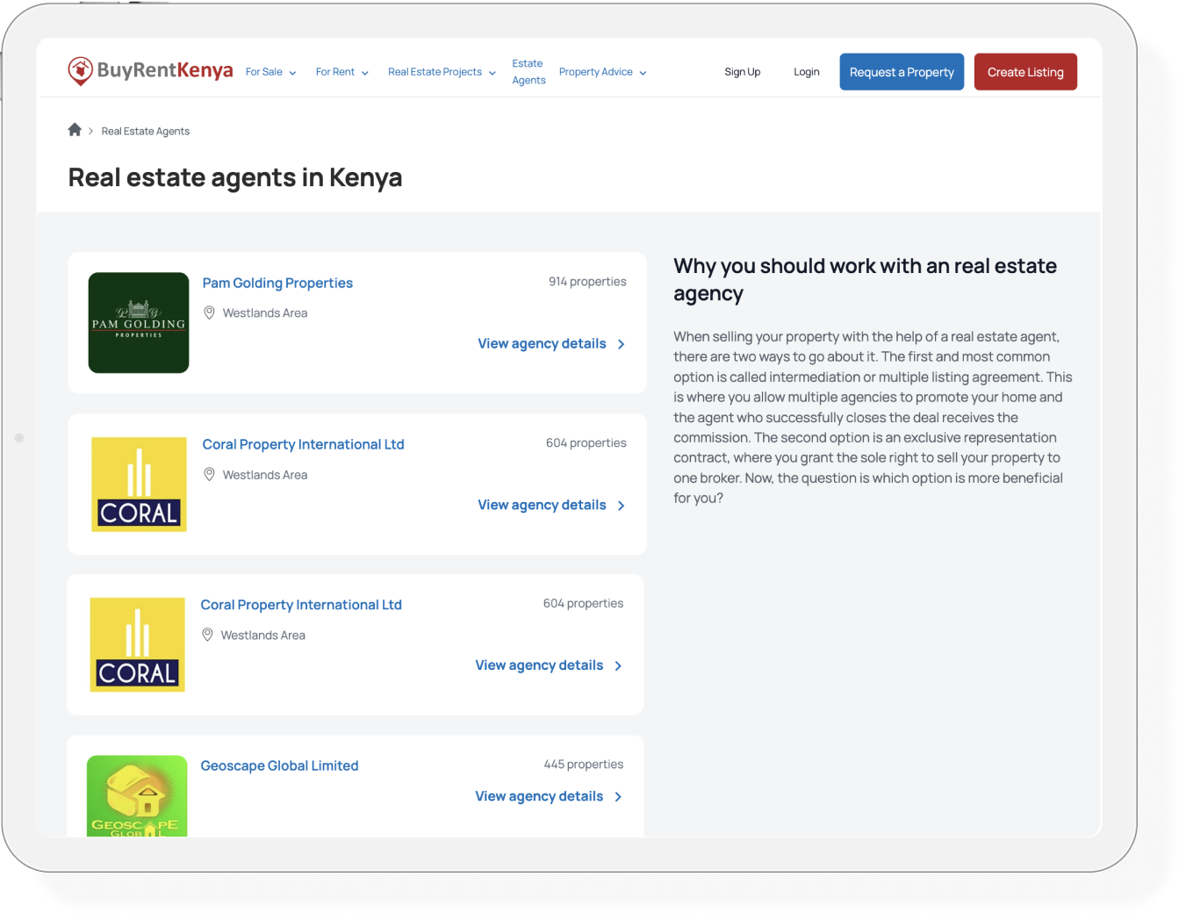
Task: Click location pin in second Coral card
Action: click(x=207, y=635)
